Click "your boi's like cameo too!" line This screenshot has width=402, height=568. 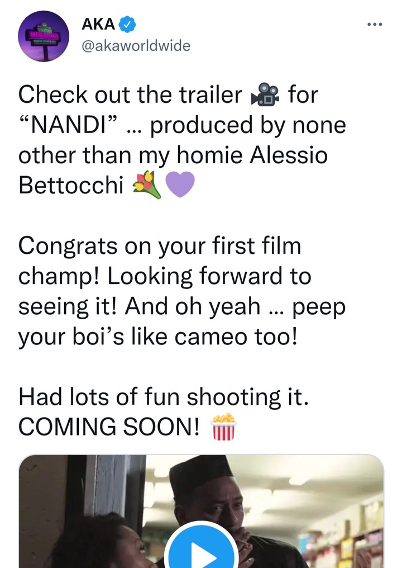[158, 337]
